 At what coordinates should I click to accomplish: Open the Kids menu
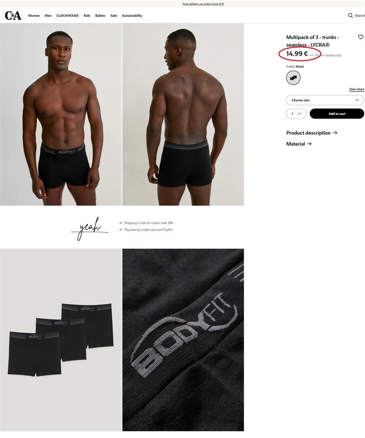point(87,15)
